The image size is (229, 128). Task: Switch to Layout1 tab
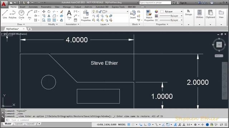click(19, 124)
